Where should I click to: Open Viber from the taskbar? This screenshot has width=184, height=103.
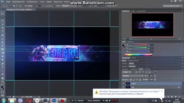coord(20,100)
